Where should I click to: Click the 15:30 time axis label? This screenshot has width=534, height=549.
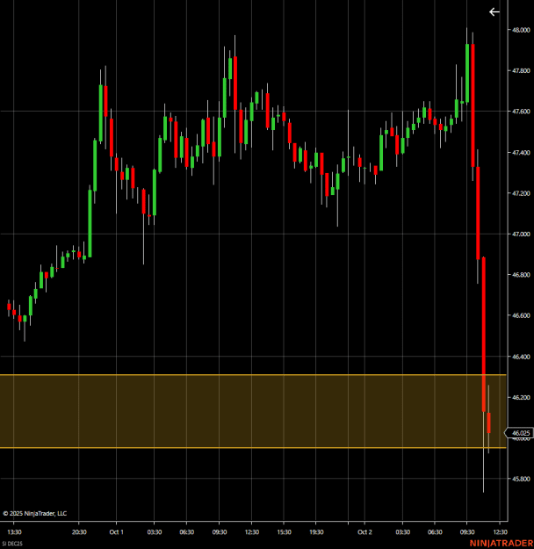click(x=284, y=531)
